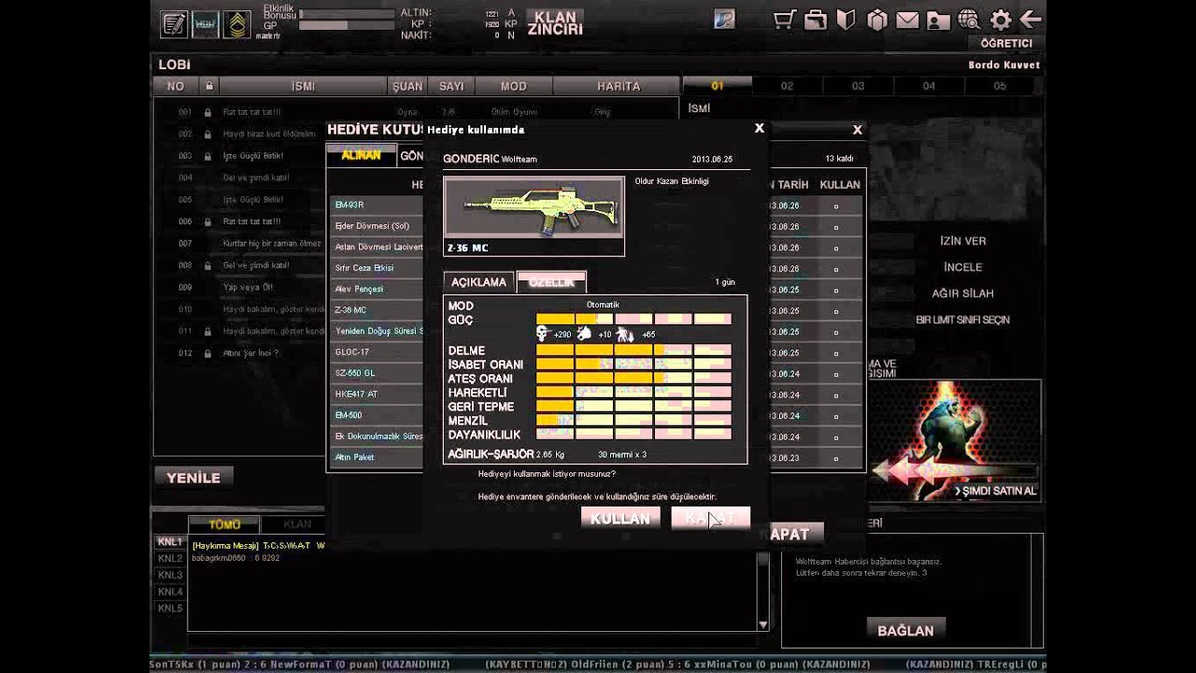The height and width of the screenshot is (673, 1196).
Task: Open the settings gear icon
Action: coord(1001,21)
